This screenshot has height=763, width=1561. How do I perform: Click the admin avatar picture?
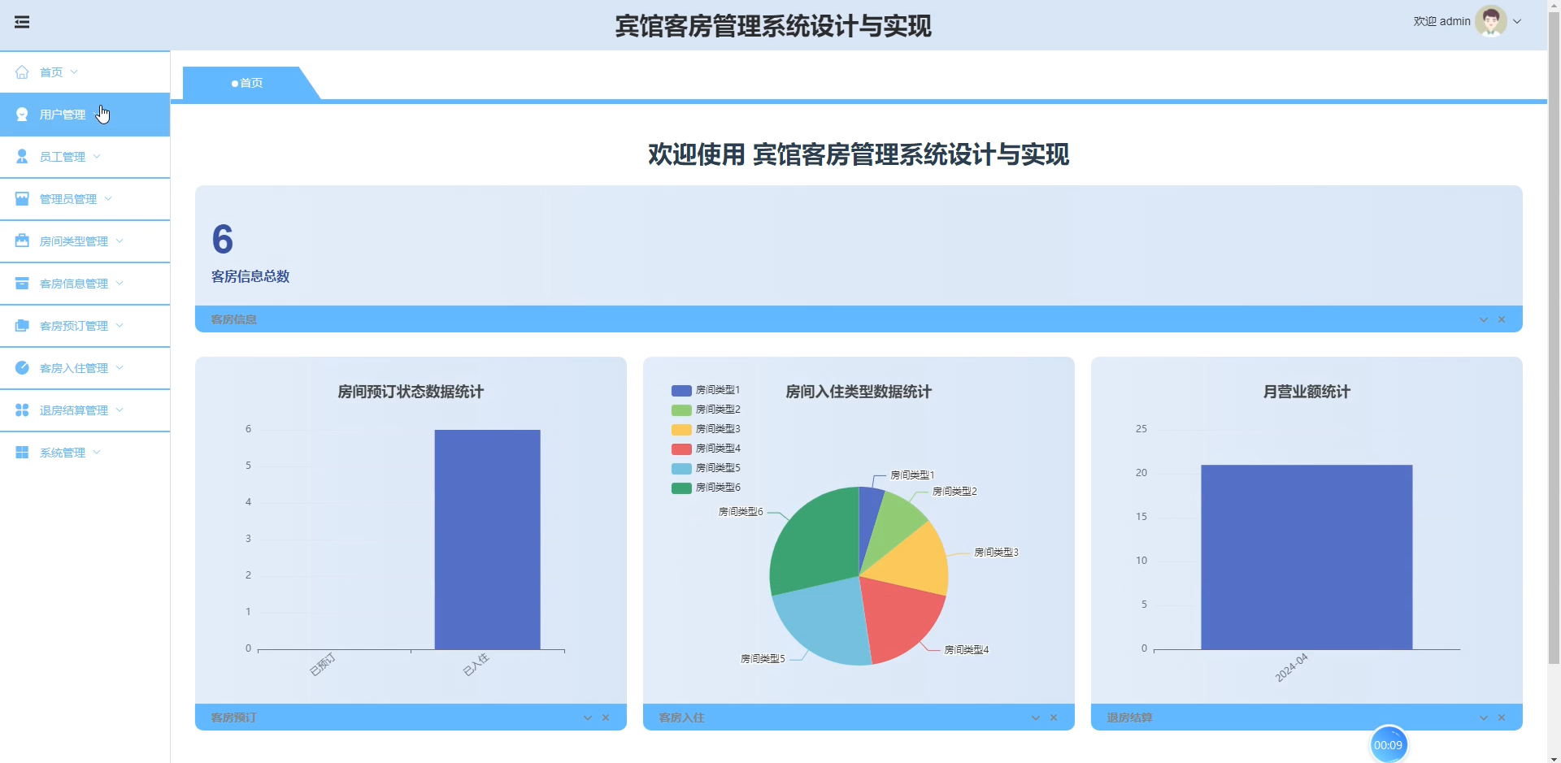pyautogui.click(x=1490, y=21)
